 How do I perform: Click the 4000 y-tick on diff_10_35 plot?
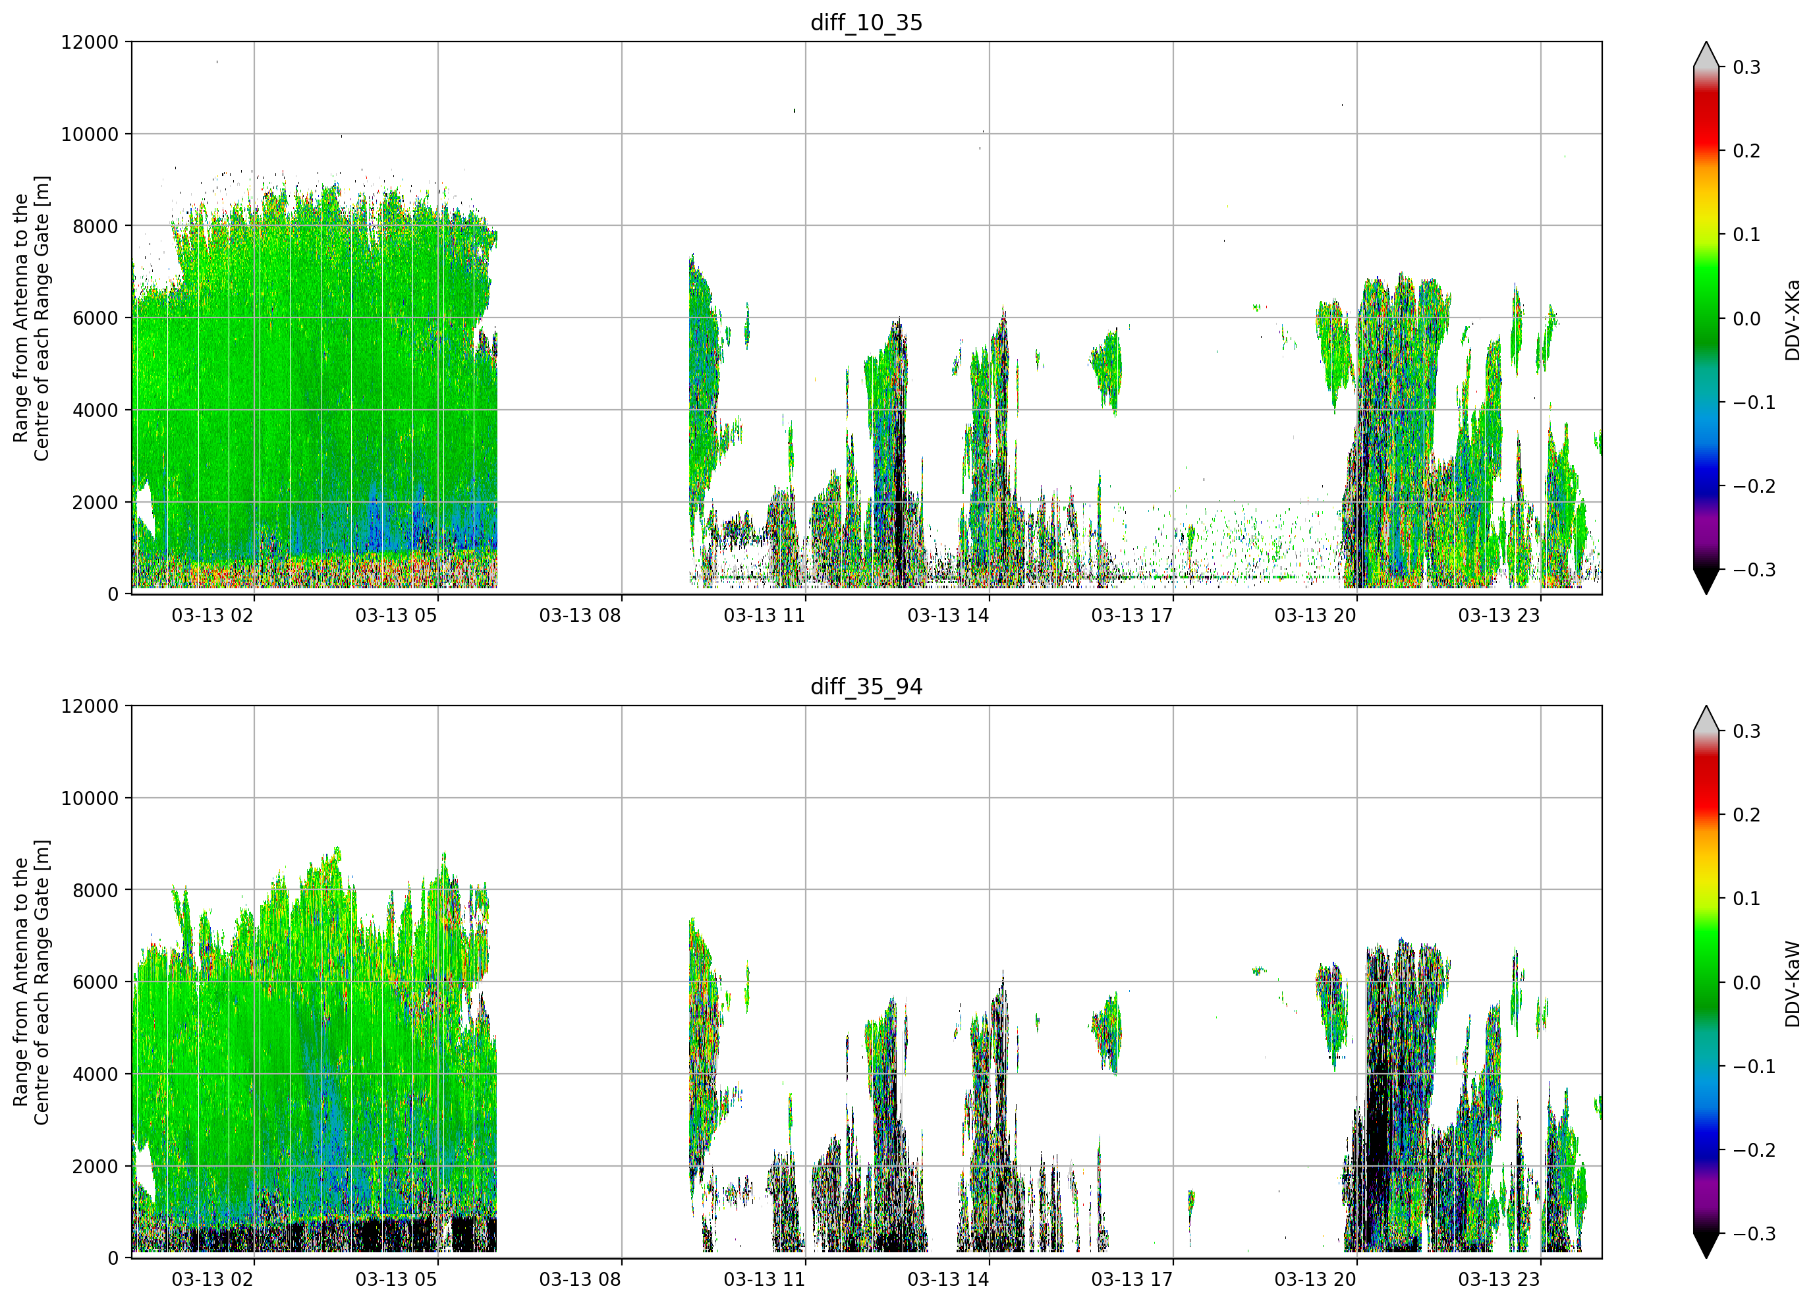point(96,410)
